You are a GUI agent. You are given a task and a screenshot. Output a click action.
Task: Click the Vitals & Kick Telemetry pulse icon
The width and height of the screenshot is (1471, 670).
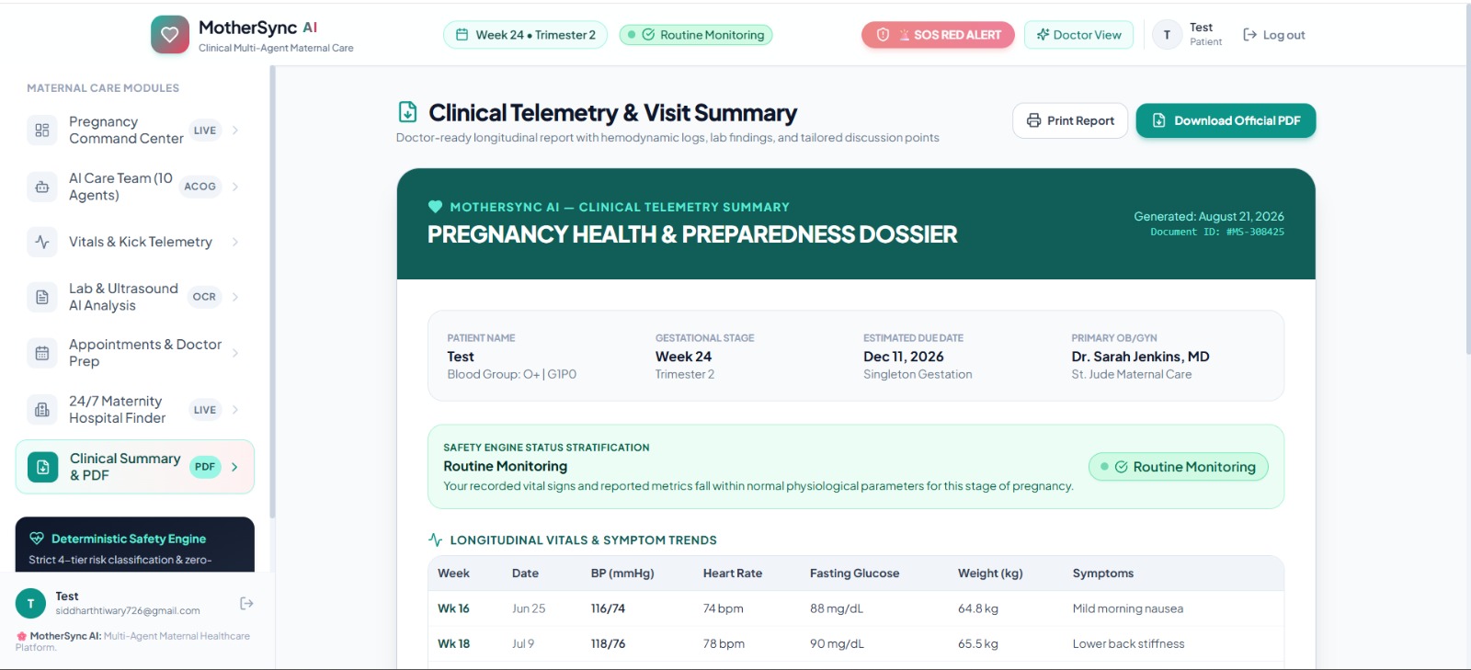click(42, 242)
